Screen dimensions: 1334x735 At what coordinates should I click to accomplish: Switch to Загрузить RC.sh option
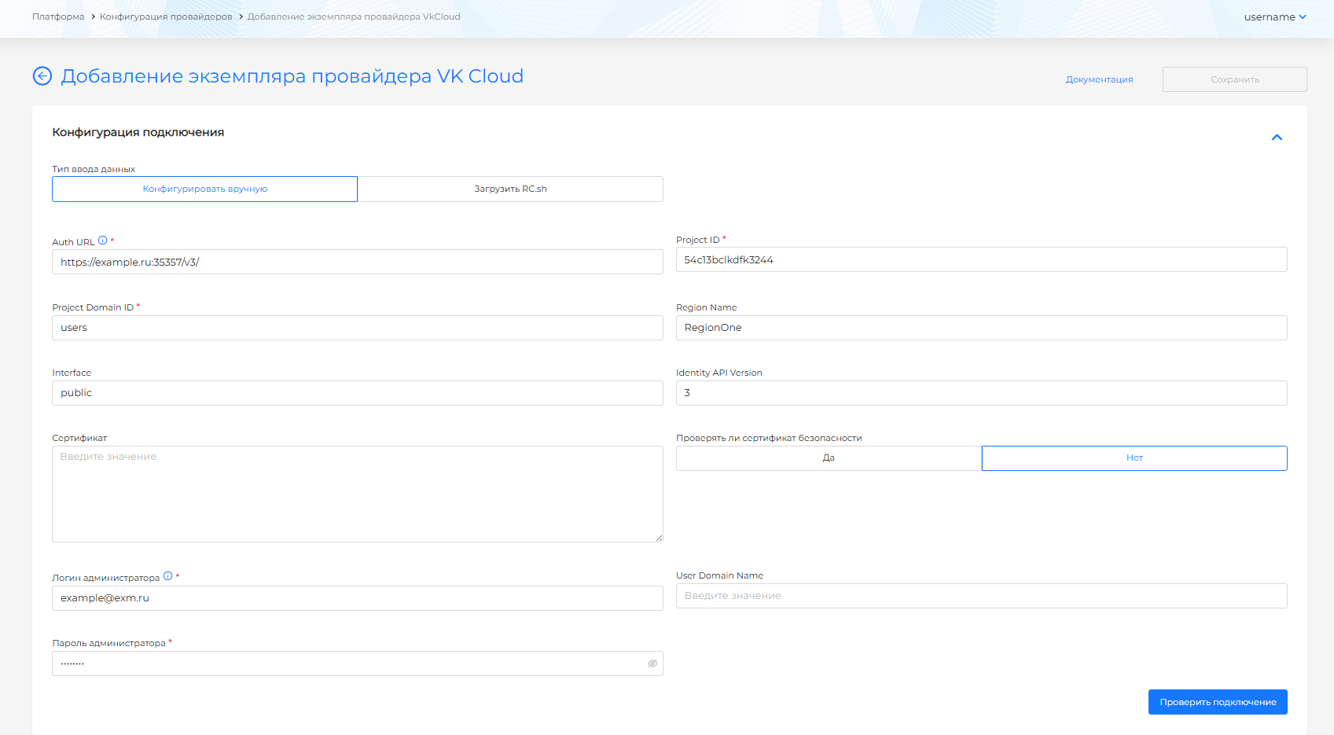pos(510,189)
